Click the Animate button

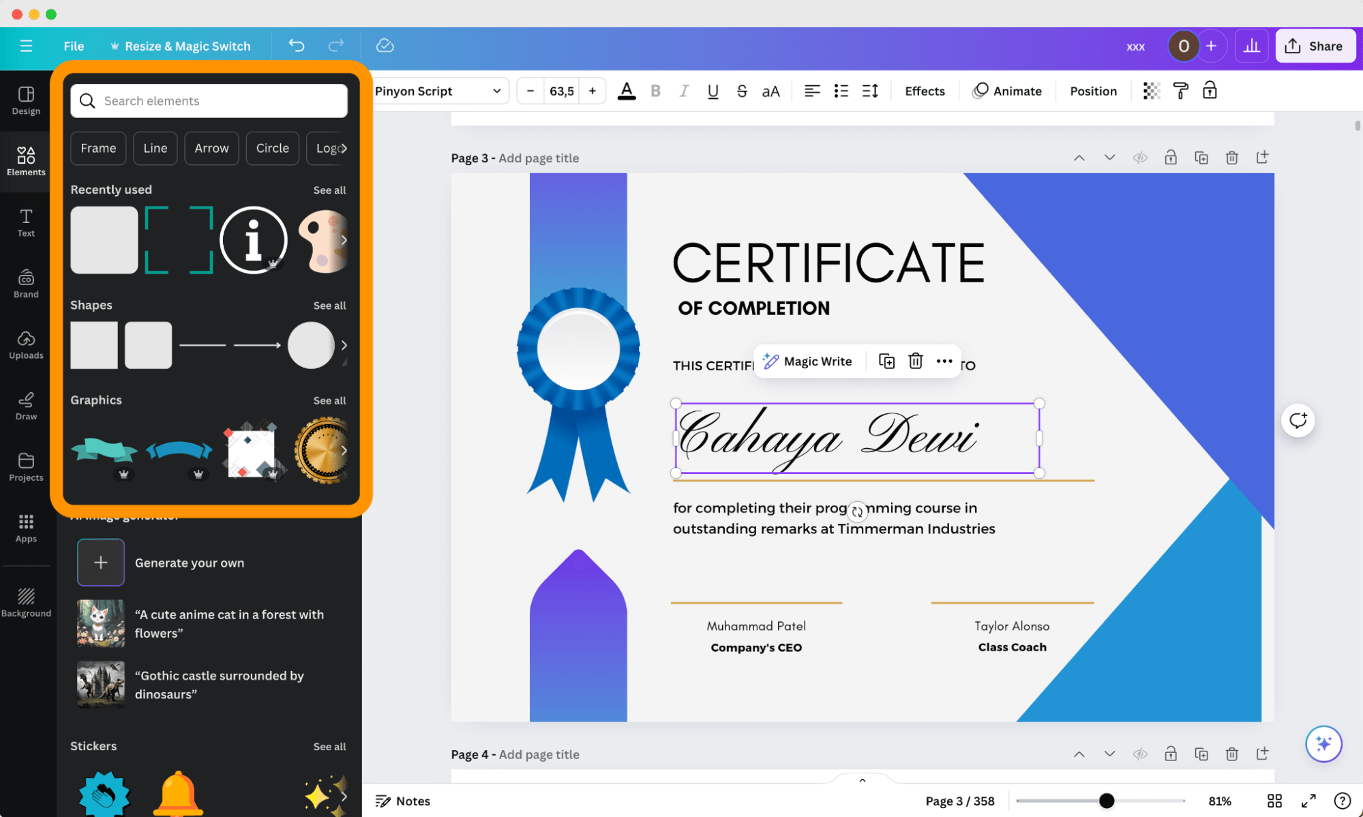pos(1007,91)
